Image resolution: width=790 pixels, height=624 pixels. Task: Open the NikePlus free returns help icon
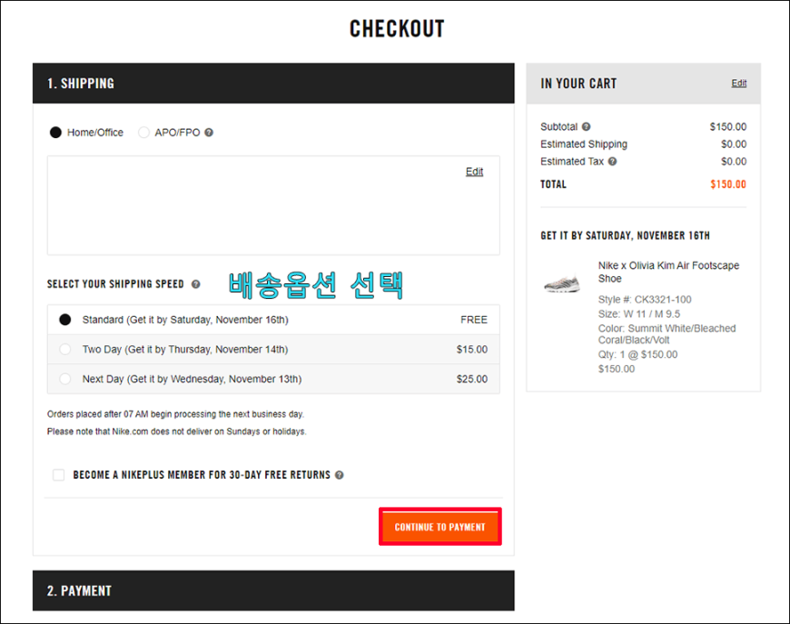[x=340, y=475]
